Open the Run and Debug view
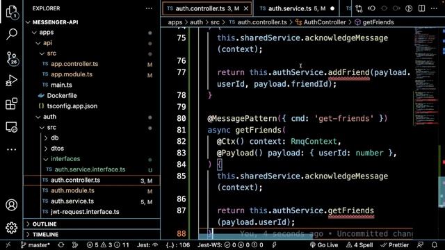Image resolution: width=445 pixels, height=250 pixels. click(11, 81)
